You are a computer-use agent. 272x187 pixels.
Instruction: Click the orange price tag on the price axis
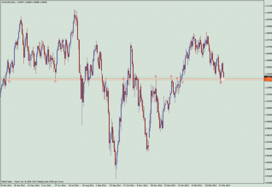(268, 79)
